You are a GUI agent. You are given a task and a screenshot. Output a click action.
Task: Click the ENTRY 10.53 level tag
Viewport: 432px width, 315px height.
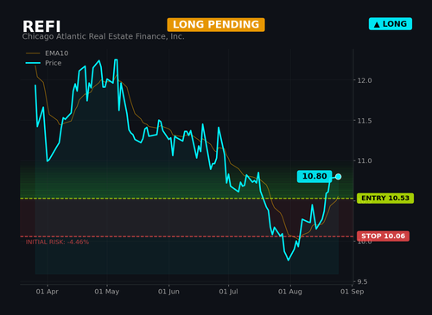[x=385, y=198]
